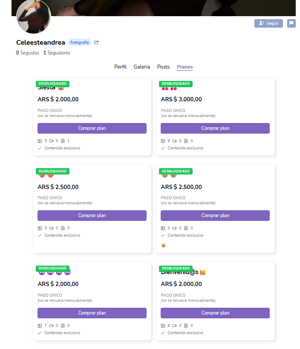
Task: Click the video camera icon in ARS 3.000,00 plan
Action: [x=174, y=141]
